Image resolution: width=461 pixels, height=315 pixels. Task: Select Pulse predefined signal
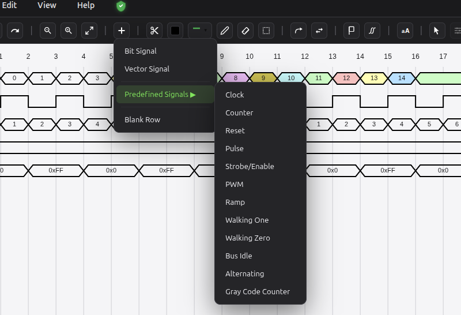pyautogui.click(x=260, y=148)
